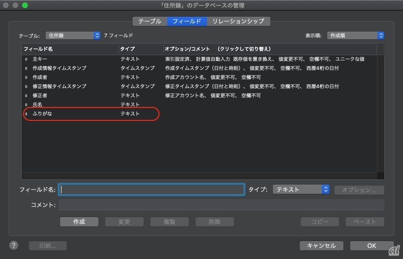Image resolution: width=403 pixels, height=259 pixels.
Task: Click options text of 主キー row
Action: (x=265, y=59)
